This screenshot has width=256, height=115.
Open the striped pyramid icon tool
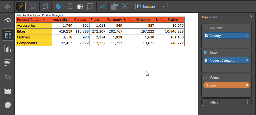[x=58, y=7]
